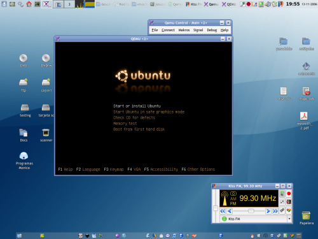The width and height of the screenshot is (318, 239).
Task: Select 'Check CD for defects' entry
Action: [134, 117]
